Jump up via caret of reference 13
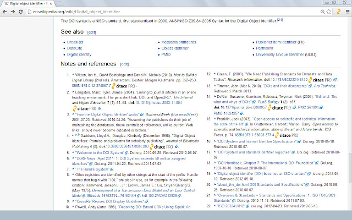The height and width of the screenshot is (220, 352). click(x=216, y=86)
